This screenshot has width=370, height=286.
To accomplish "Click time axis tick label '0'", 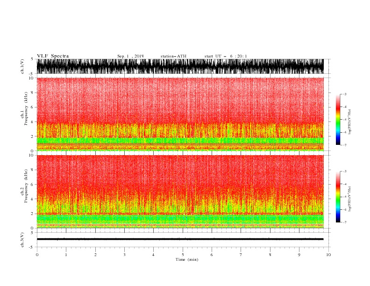I will 37,255.
